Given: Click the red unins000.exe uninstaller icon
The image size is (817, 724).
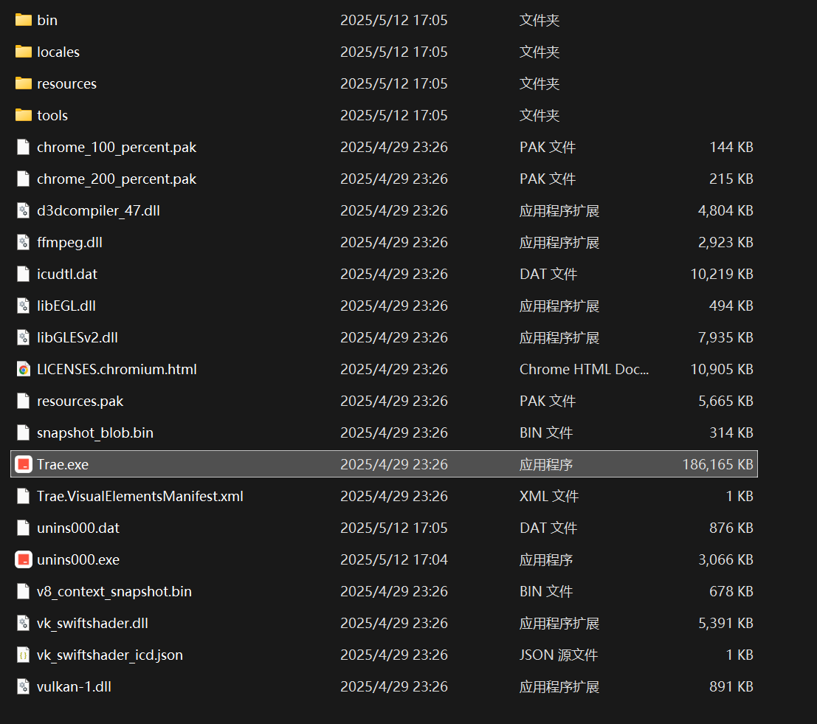Looking at the screenshot, I should coord(24,559).
